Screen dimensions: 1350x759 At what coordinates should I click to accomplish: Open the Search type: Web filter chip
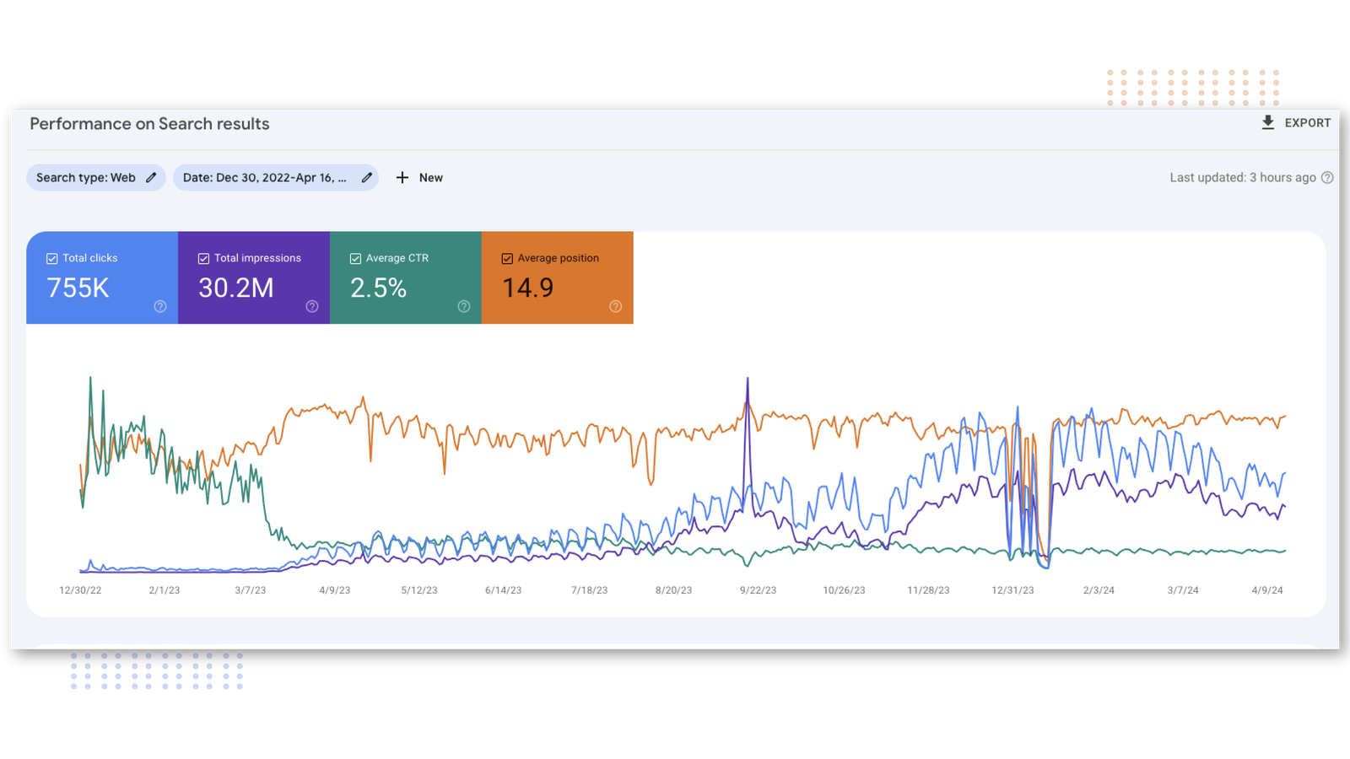pos(85,178)
